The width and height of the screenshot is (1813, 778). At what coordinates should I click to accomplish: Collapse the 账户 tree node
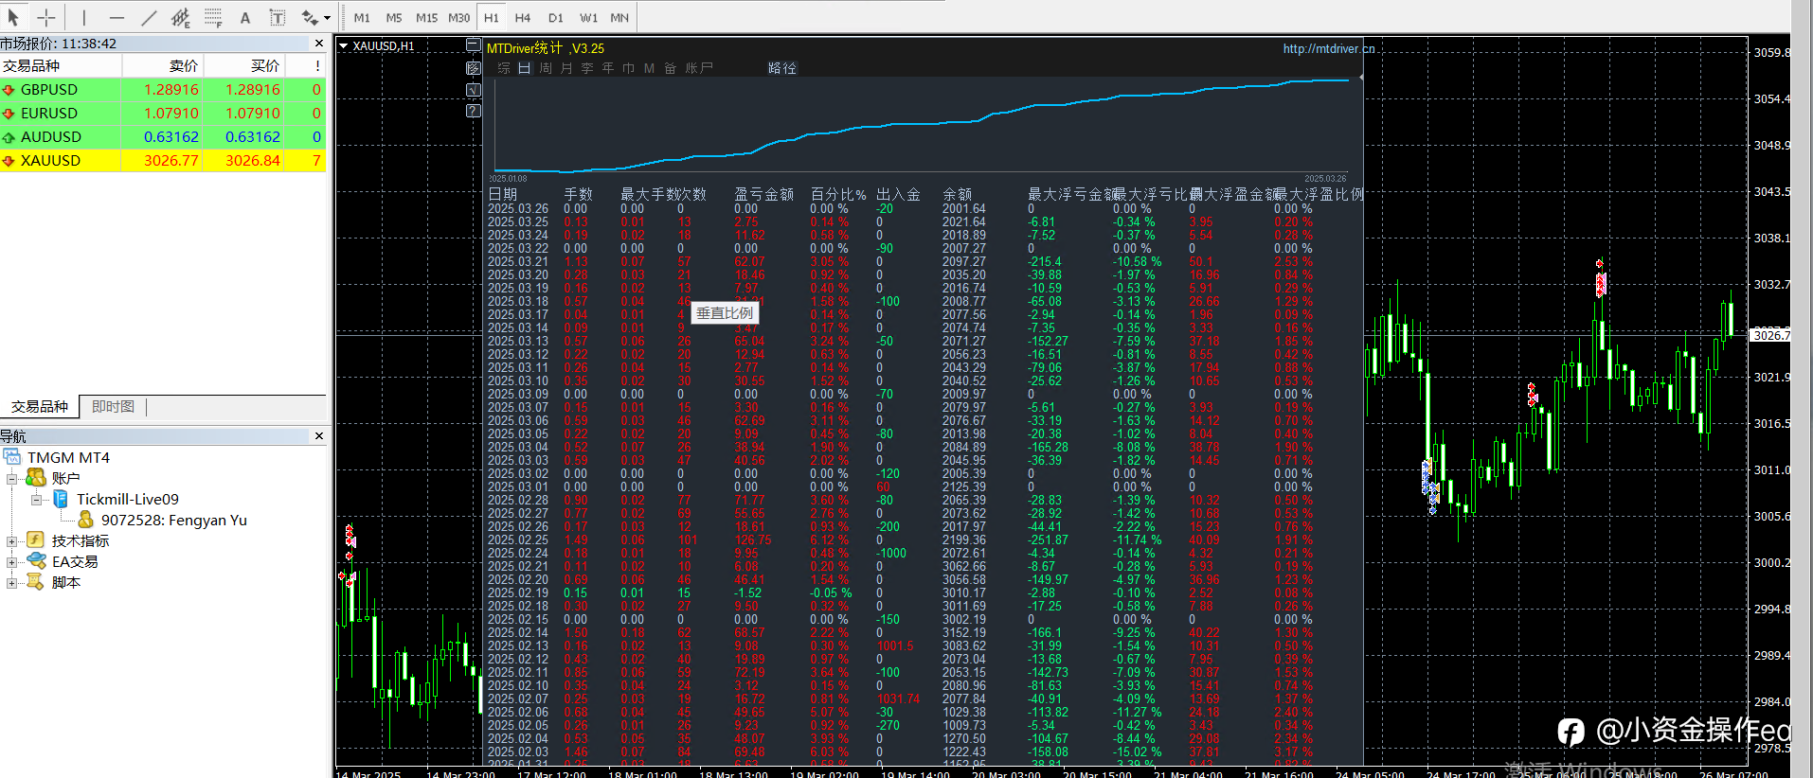[11, 479]
